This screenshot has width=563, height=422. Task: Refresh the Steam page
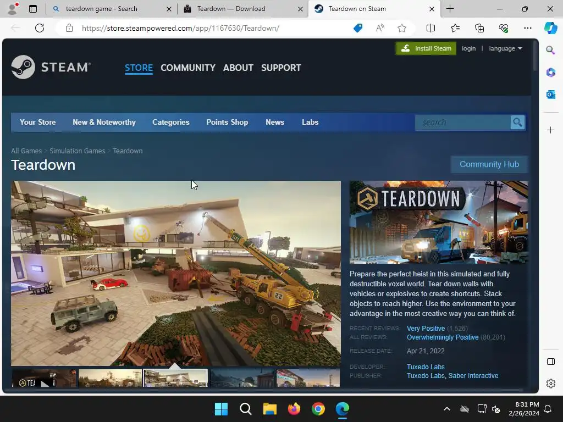click(x=40, y=28)
